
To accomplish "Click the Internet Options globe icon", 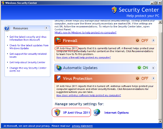I will pyautogui.click(x=97, y=112).
